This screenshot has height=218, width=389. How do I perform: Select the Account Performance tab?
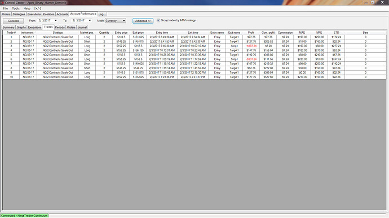click(83, 14)
